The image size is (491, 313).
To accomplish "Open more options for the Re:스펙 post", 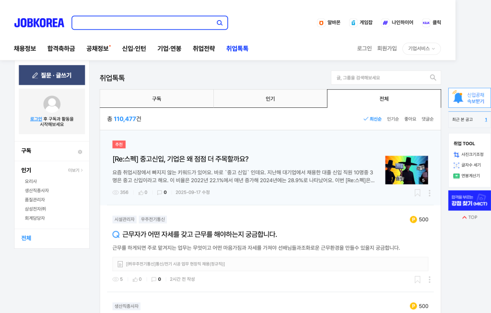I will (x=429, y=193).
